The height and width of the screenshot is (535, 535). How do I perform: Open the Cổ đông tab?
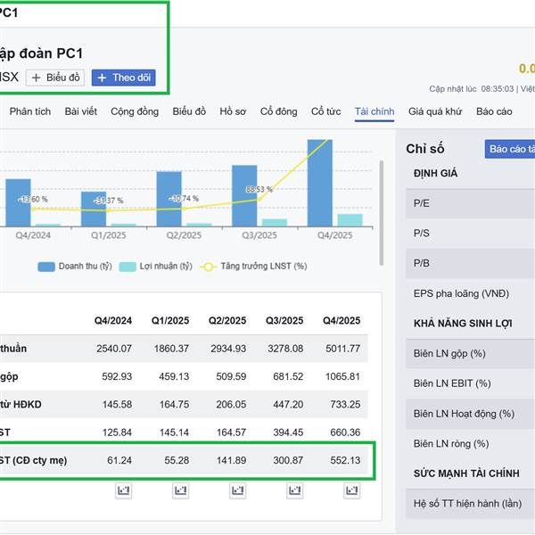pyautogui.click(x=279, y=111)
